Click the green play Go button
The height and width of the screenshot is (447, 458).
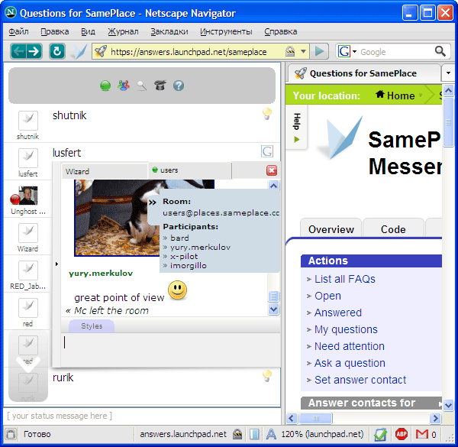pyautogui.click(x=319, y=51)
